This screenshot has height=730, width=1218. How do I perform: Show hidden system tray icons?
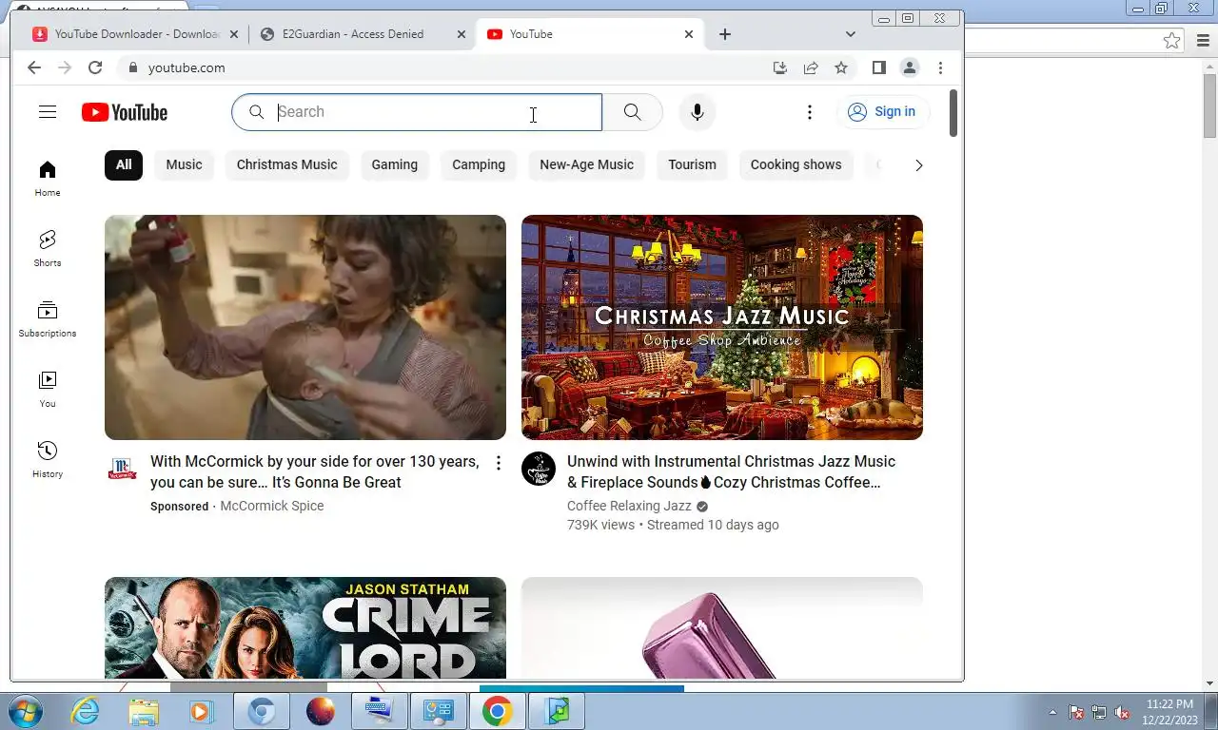[x=1052, y=712]
